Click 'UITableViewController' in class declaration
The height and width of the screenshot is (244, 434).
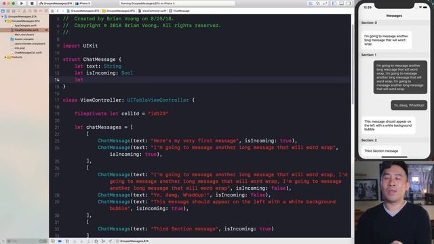pos(158,100)
